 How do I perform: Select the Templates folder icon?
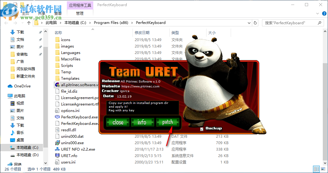[57, 79]
